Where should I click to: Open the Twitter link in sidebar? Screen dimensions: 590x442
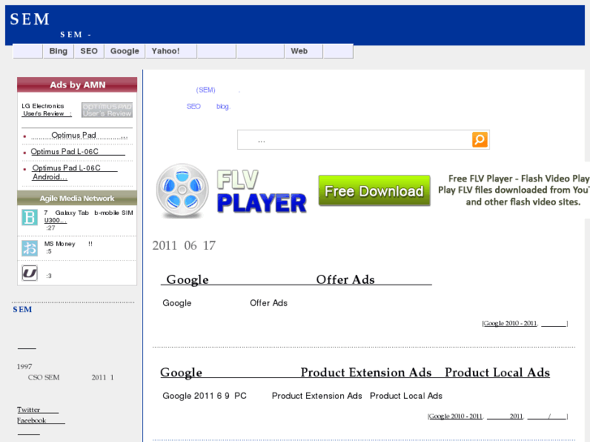(37, 410)
